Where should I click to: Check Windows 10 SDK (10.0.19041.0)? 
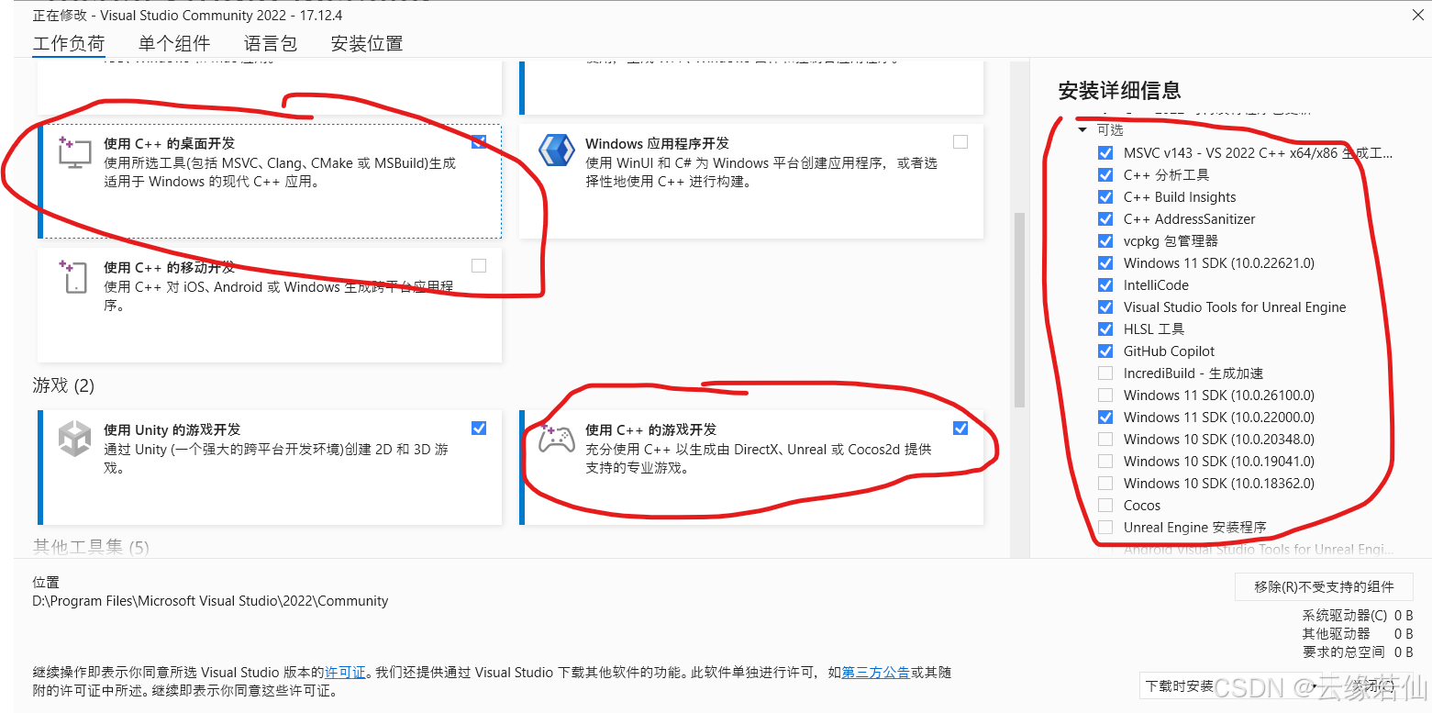[x=1105, y=461]
